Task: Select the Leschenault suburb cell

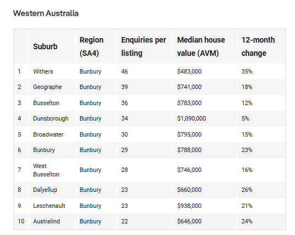Action: point(49,206)
